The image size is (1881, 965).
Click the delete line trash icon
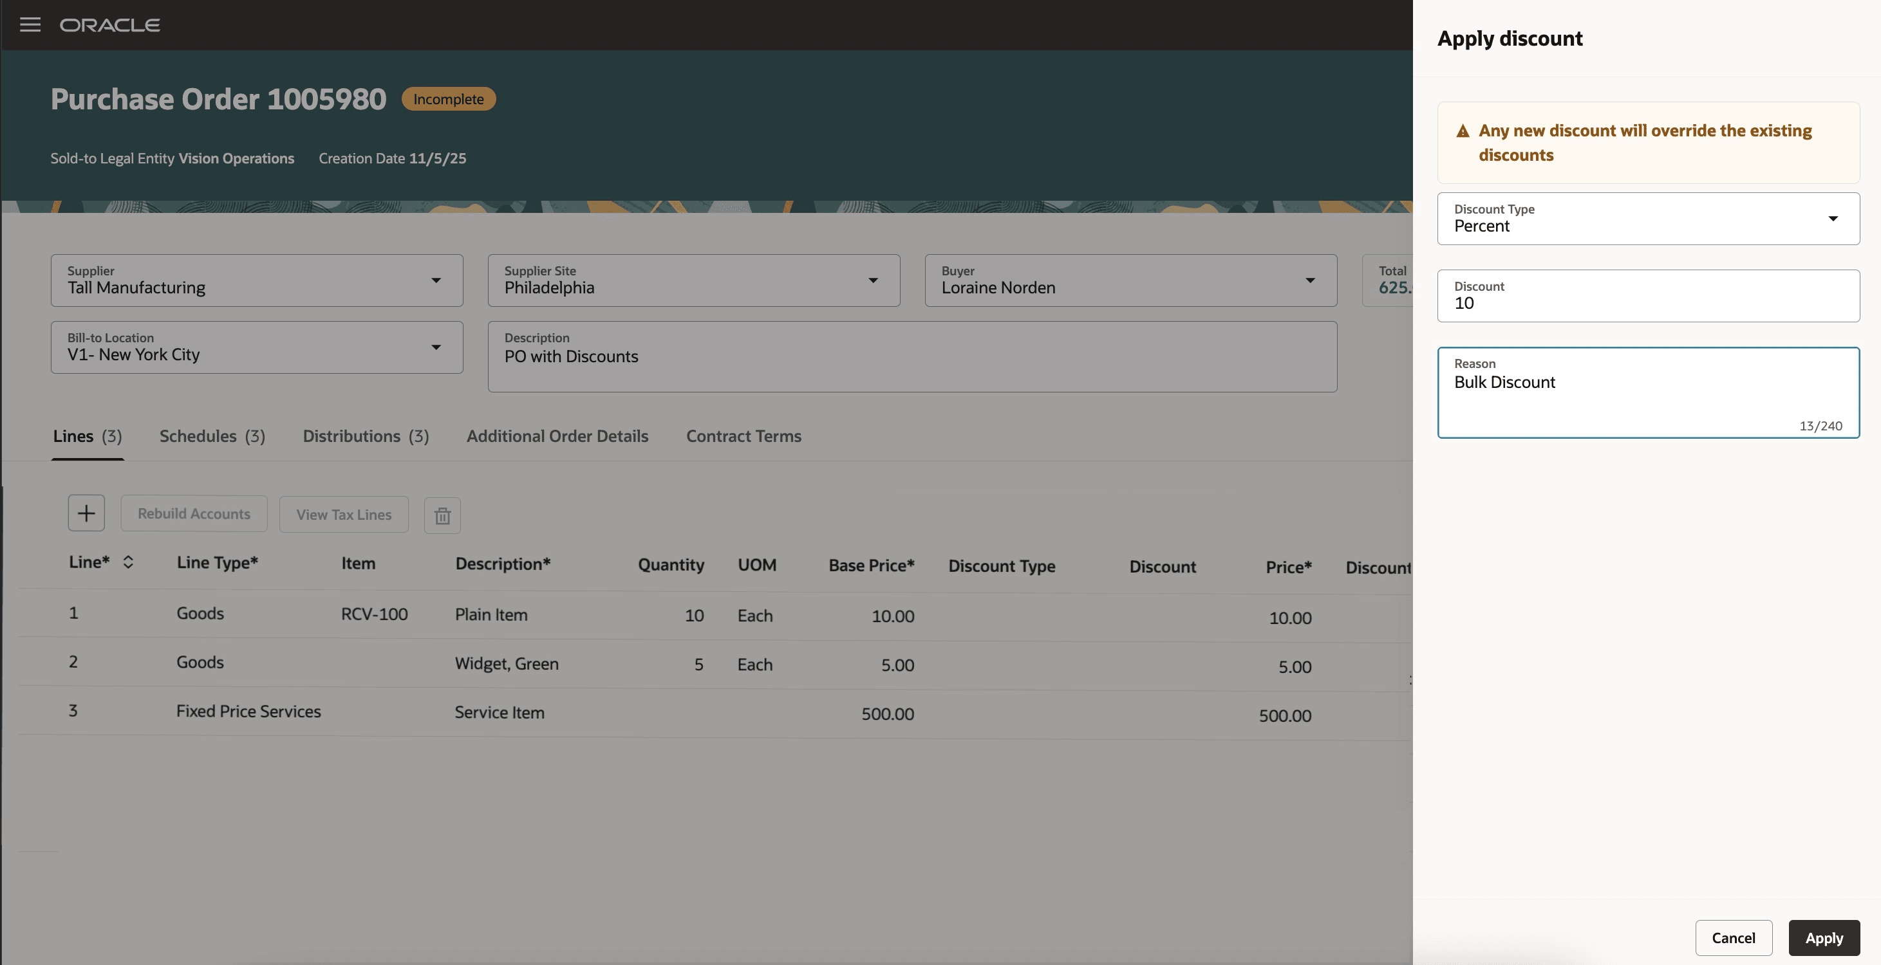coord(442,515)
